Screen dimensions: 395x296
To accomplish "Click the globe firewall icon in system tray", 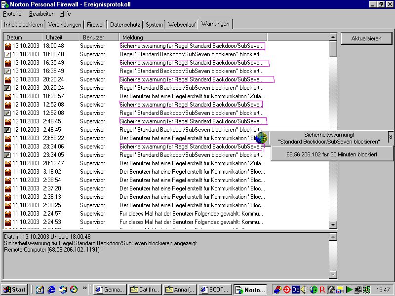I will pyautogui.click(x=314, y=290).
